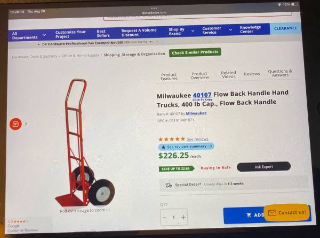Expand the All Departments dropdown
320x238 pixels.
(x=29, y=36)
